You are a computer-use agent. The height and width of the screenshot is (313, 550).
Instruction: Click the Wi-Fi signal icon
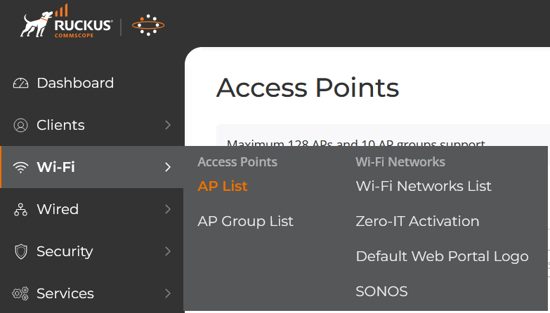21,168
